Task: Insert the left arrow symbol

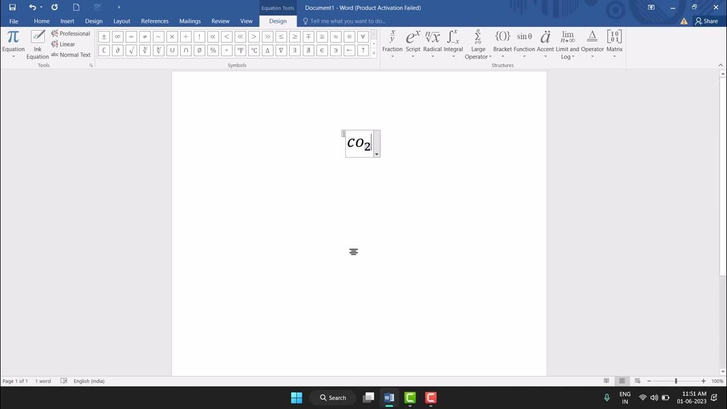Action: click(x=349, y=50)
